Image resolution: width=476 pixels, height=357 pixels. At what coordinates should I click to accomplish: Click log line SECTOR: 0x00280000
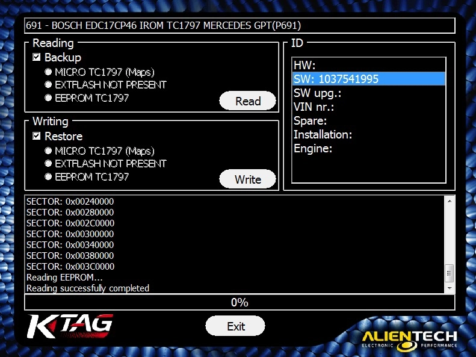(x=70, y=212)
